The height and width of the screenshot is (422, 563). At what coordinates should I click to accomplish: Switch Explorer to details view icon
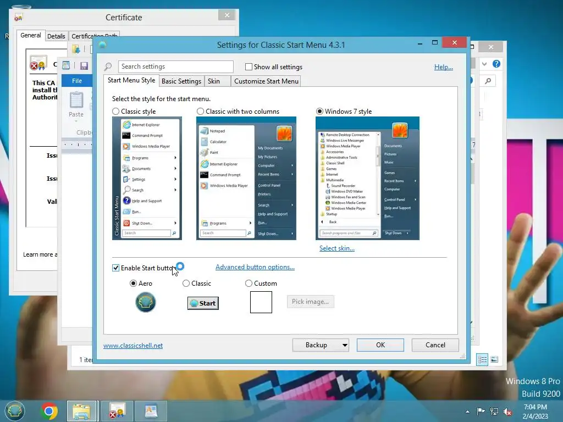pos(482,359)
